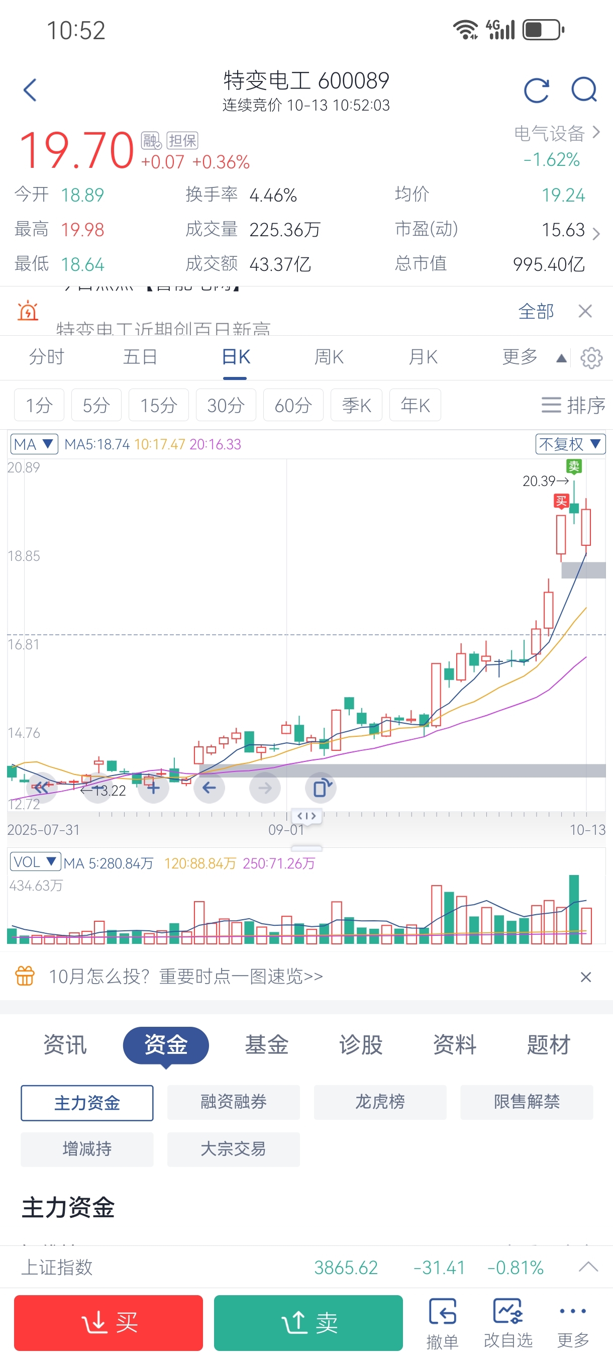Open the 不复权 adjustment dropdown

(x=570, y=444)
